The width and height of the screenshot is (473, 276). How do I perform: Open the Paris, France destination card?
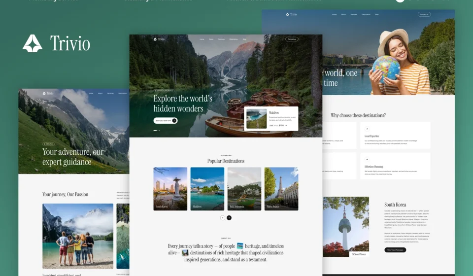[281, 189]
